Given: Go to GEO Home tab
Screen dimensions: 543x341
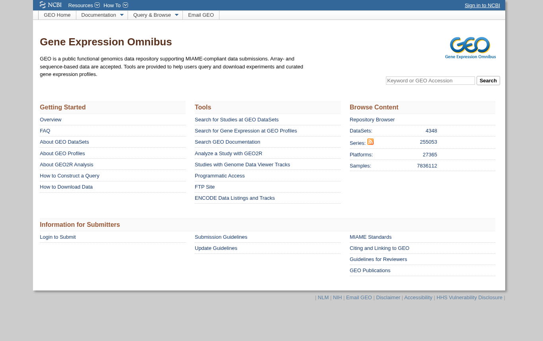Looking at the screenshot, I should pos(57,15).
